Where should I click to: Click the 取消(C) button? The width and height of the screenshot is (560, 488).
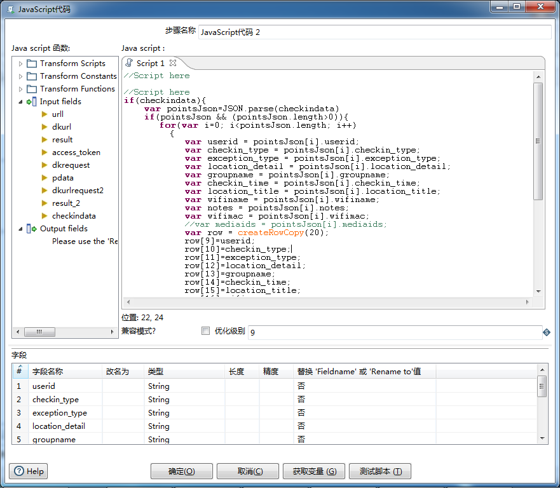pyautogui.click(x=247, y=471)
